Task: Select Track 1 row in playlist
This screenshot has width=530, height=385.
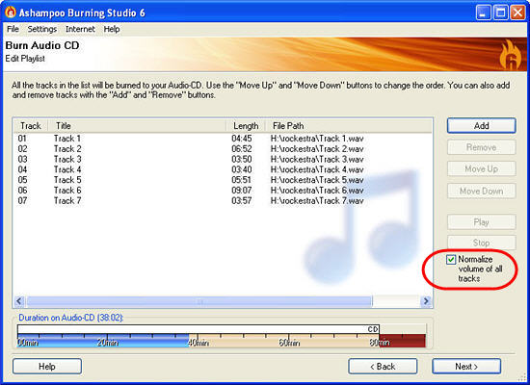Action: [x=223, y=139]
